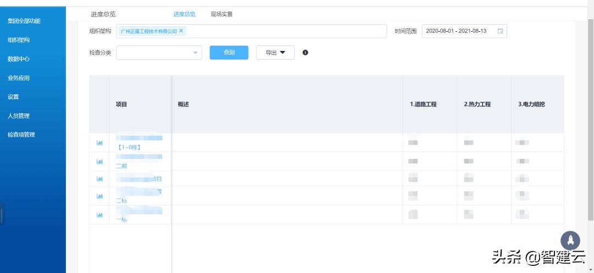Open the 导出 export dropdown

tap(276, 53)
